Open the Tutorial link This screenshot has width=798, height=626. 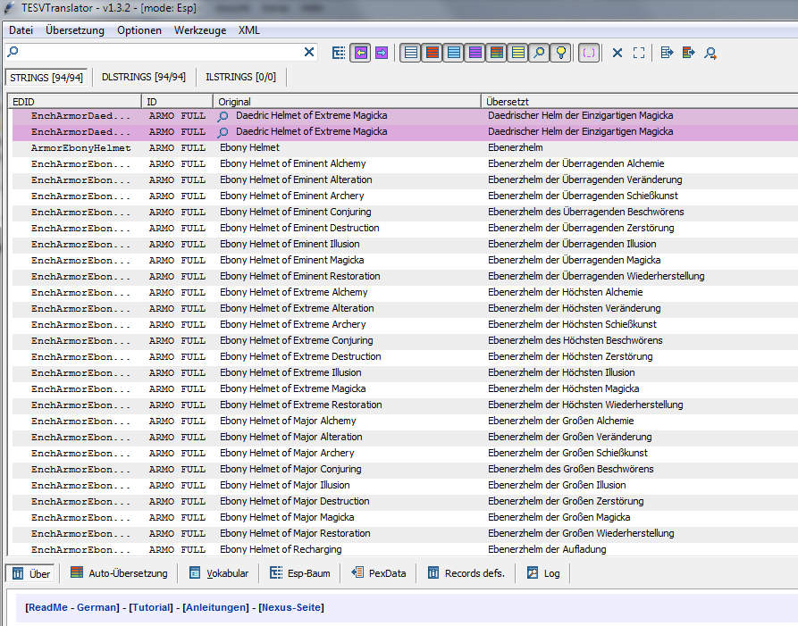152,607
